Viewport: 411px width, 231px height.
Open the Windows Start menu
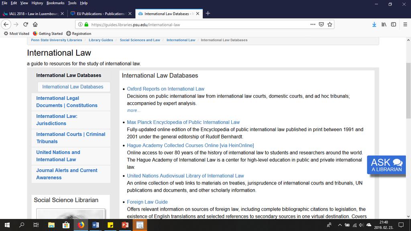(x=7, y=225)
